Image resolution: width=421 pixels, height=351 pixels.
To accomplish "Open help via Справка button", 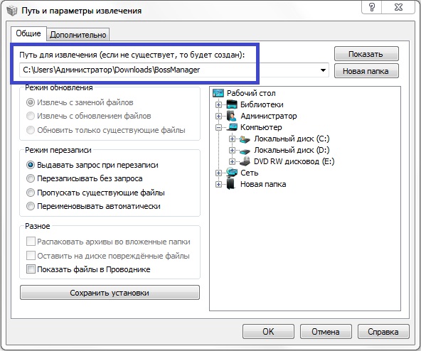I will 383,332.
